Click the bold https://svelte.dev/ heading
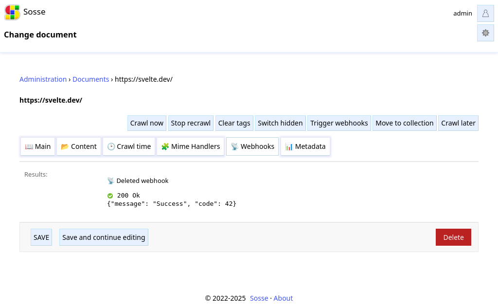Viewport: 498px width, 308px height. [x=51, y=100]
